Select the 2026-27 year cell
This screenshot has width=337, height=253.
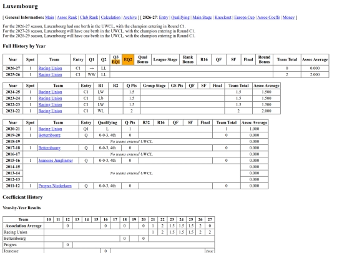[13, 68]
